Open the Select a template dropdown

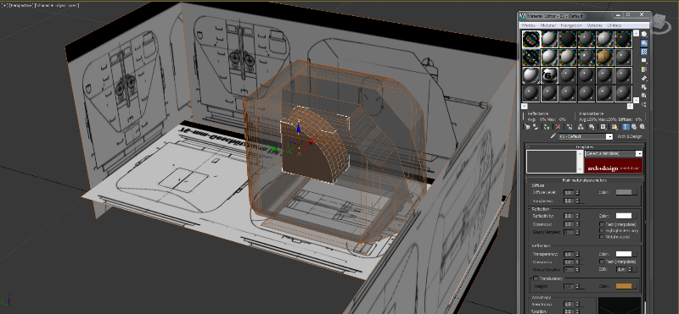(x=614, y=153)
